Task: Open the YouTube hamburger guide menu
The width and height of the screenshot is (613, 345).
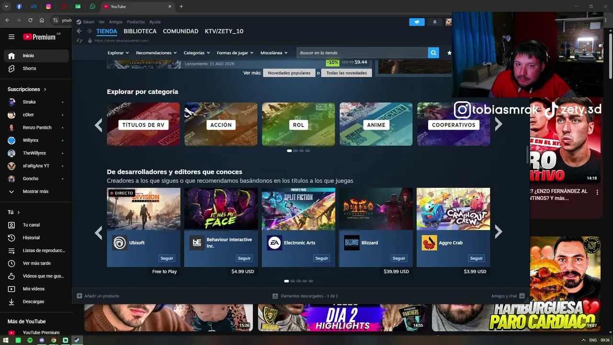Action: [x=11, y=37]
